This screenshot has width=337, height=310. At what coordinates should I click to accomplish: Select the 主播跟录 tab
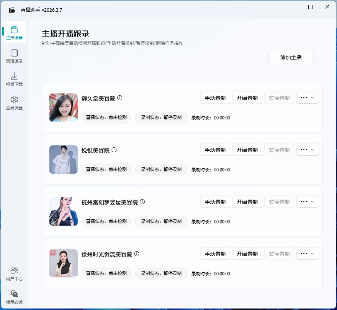14,32
